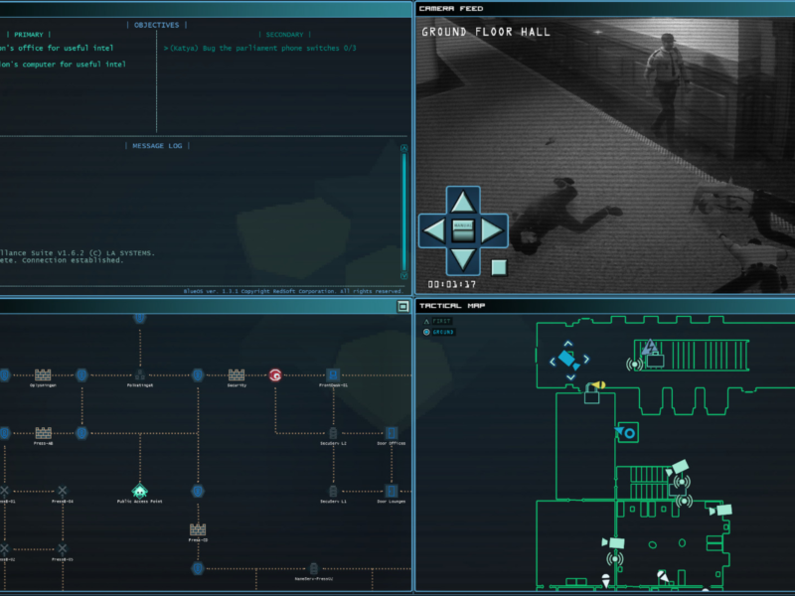This screenshot has height=596, width=795.
Task: Select the SECONDARY objectives tab
Action: 285,34
